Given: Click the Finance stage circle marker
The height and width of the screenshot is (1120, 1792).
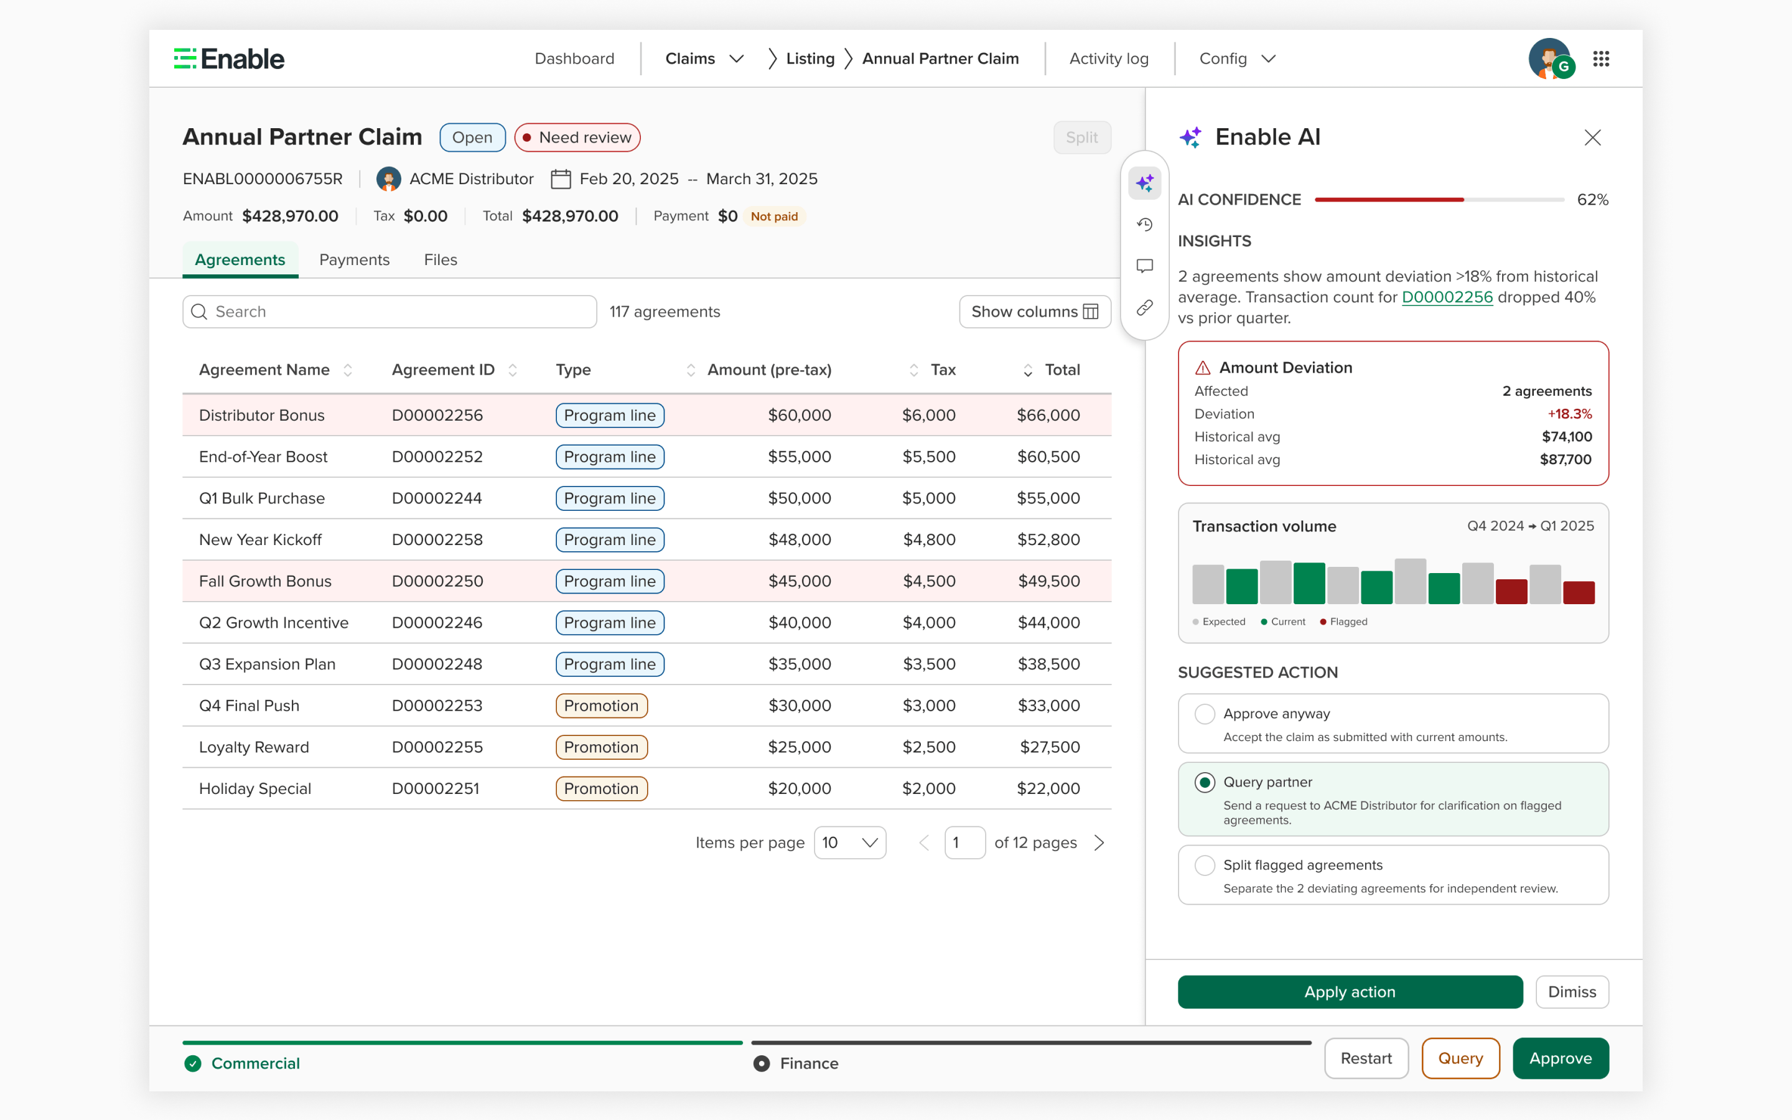Looking at the screenshot, I should (761, 1064).
